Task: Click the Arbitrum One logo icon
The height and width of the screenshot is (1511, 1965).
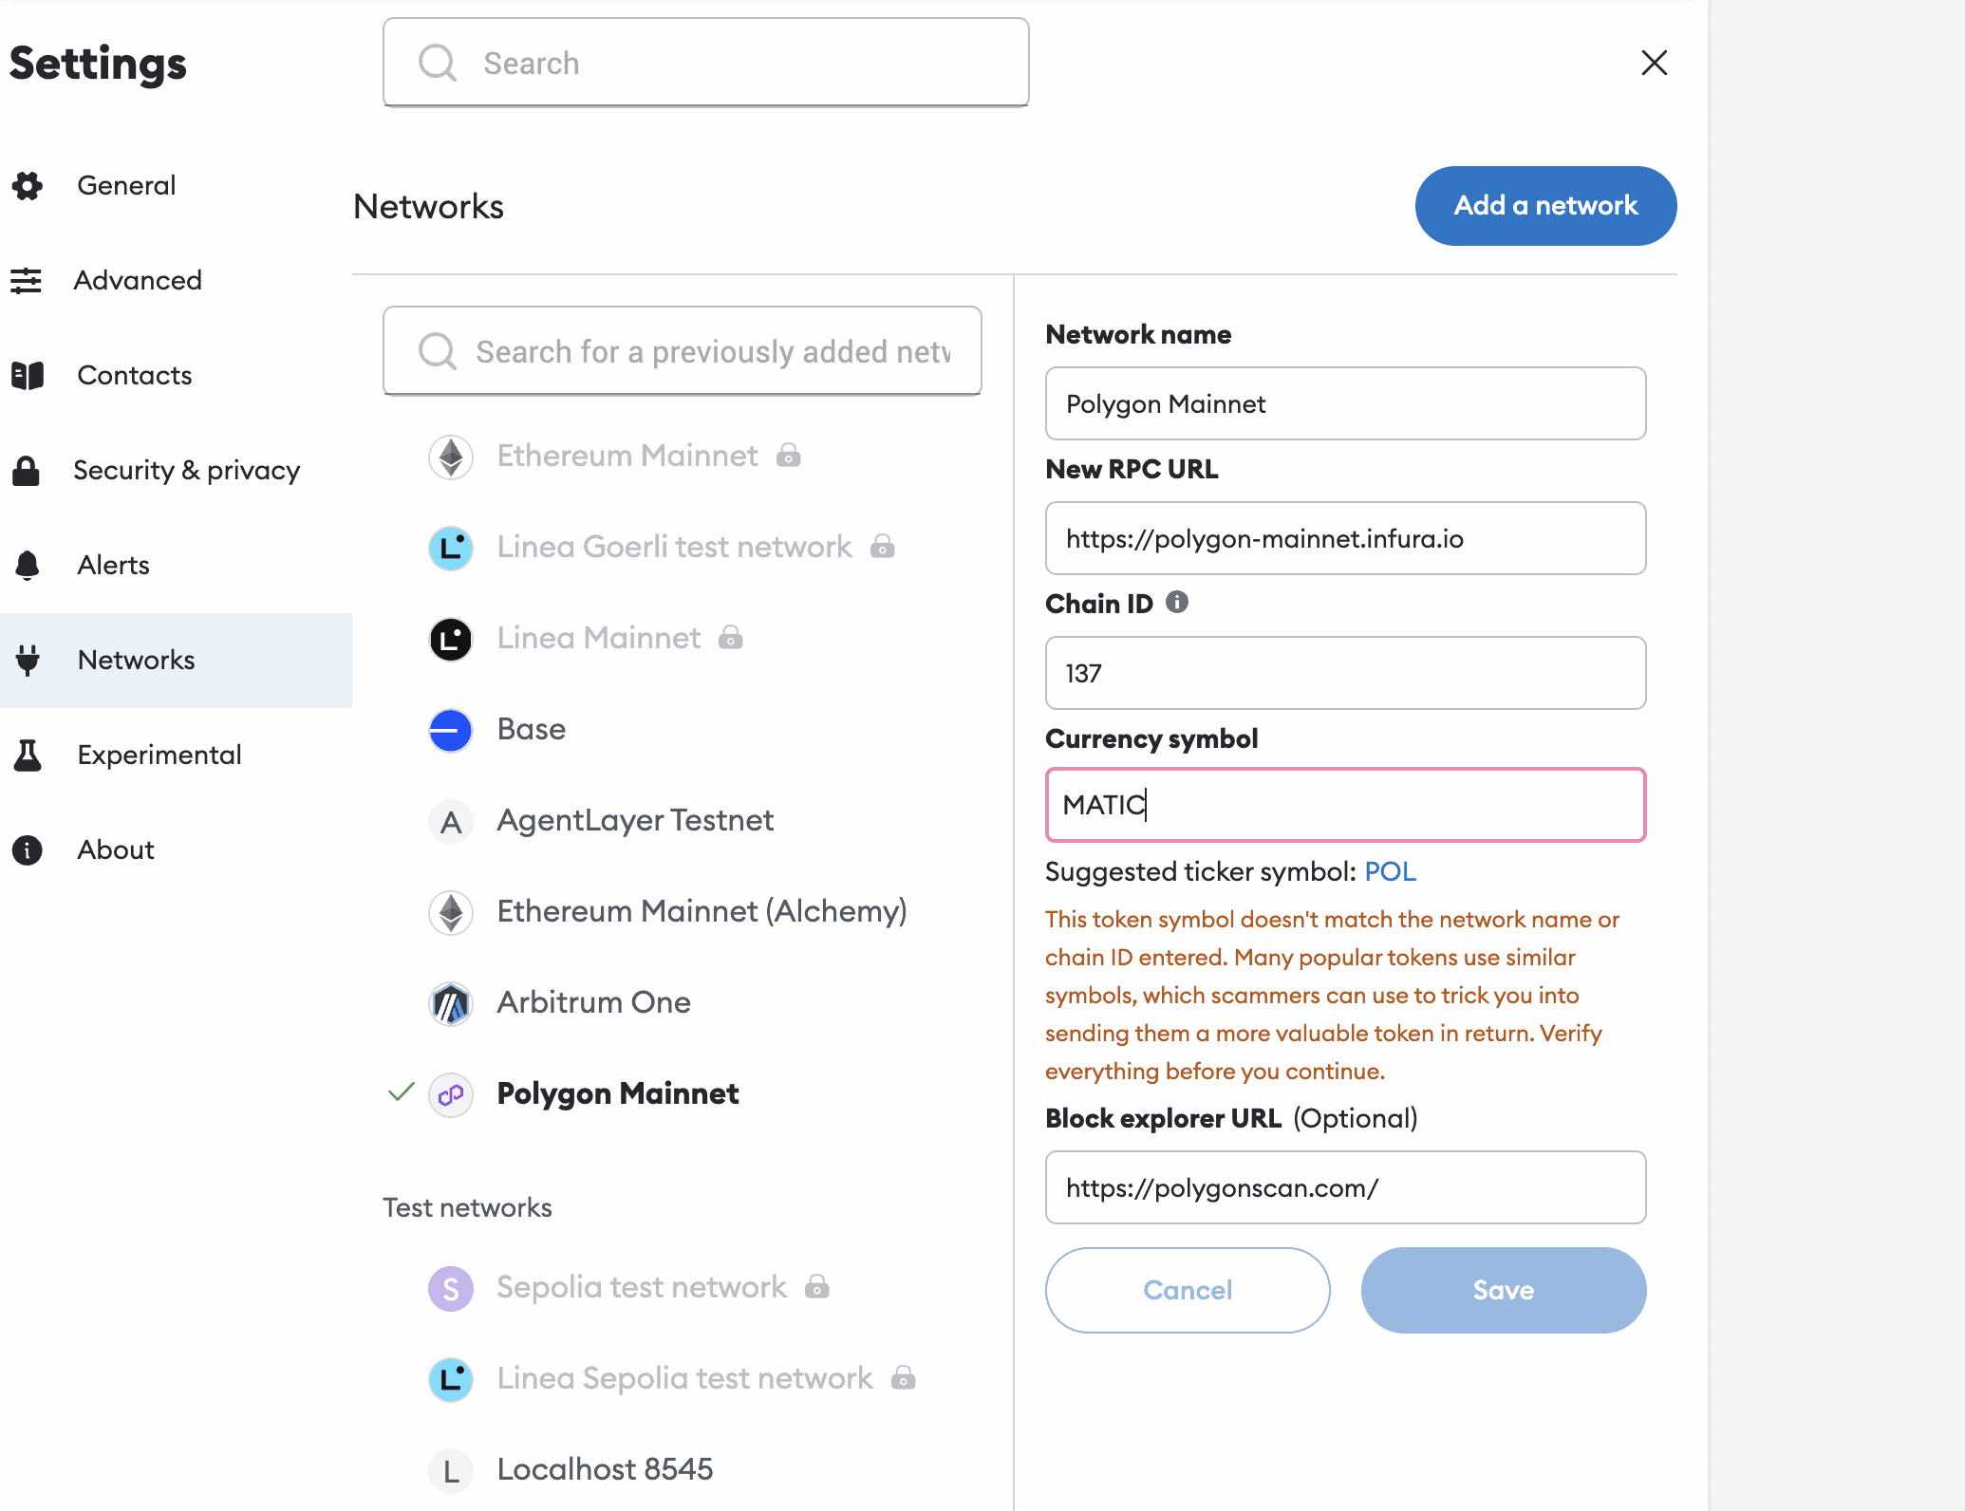Action: point(451,1003)
